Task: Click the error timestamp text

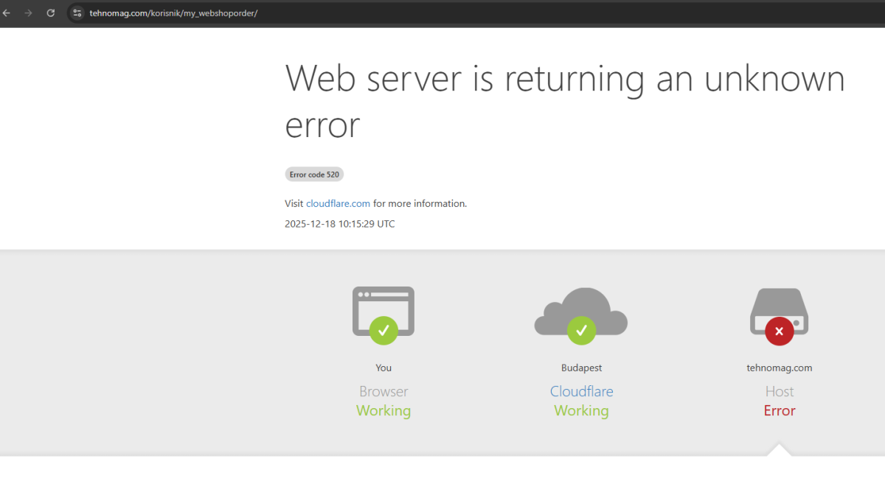Action: tap(339, 224)
